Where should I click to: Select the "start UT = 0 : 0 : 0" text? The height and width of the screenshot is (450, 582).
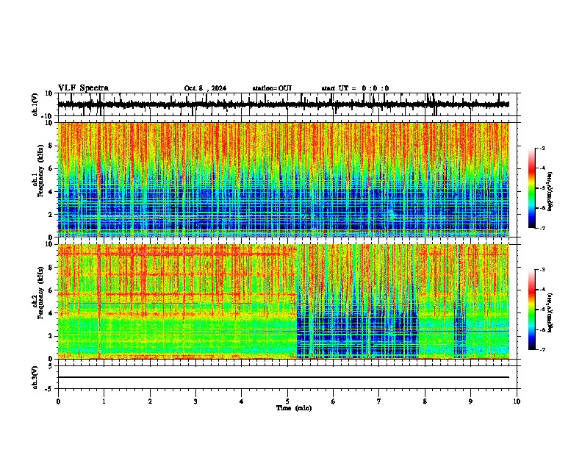pos(355,88)
